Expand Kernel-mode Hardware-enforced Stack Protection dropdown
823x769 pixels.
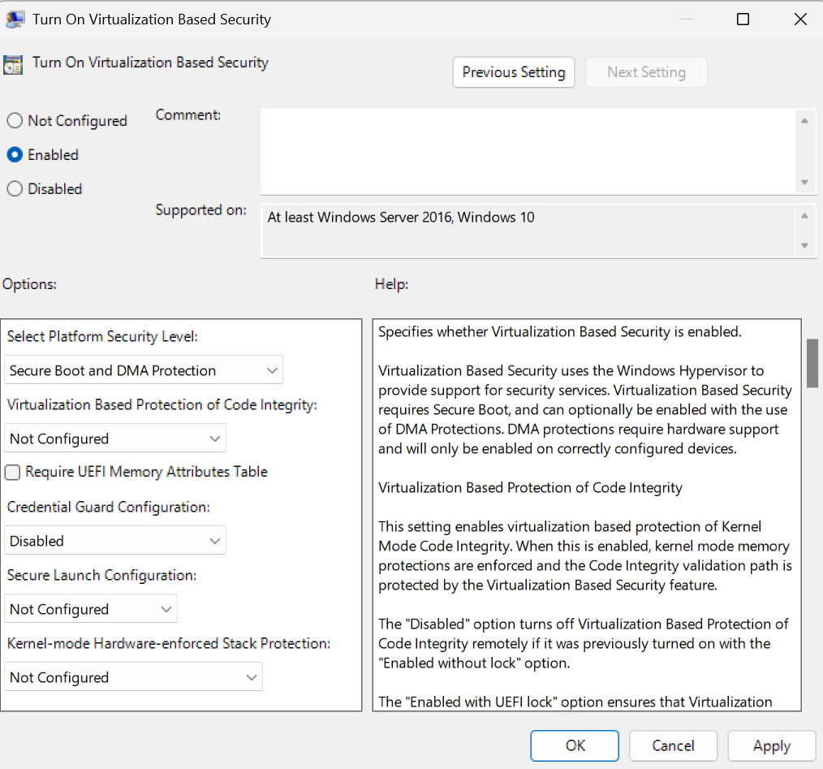click(133, 677)
